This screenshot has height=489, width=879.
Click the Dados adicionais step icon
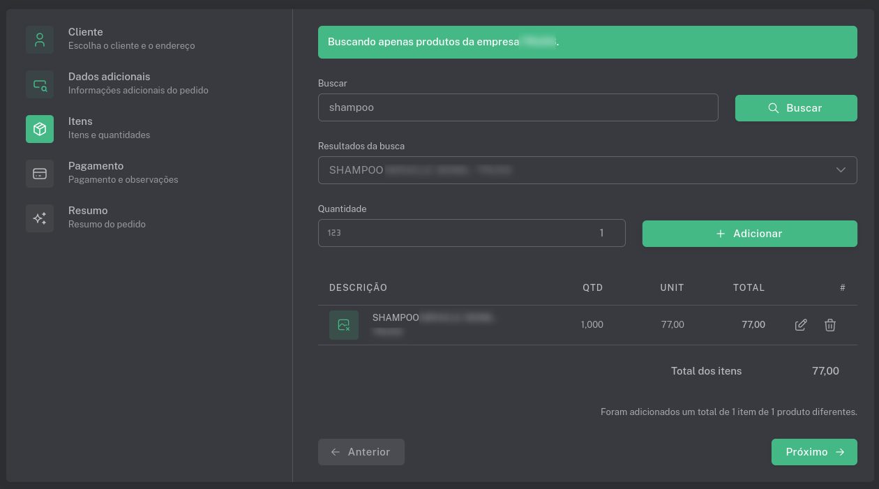coord(40,84)
